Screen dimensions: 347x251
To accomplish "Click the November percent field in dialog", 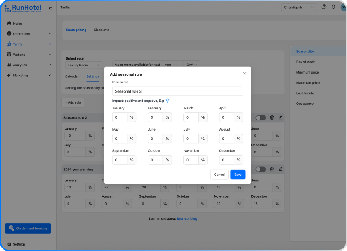I will click(x=191, y=160).
